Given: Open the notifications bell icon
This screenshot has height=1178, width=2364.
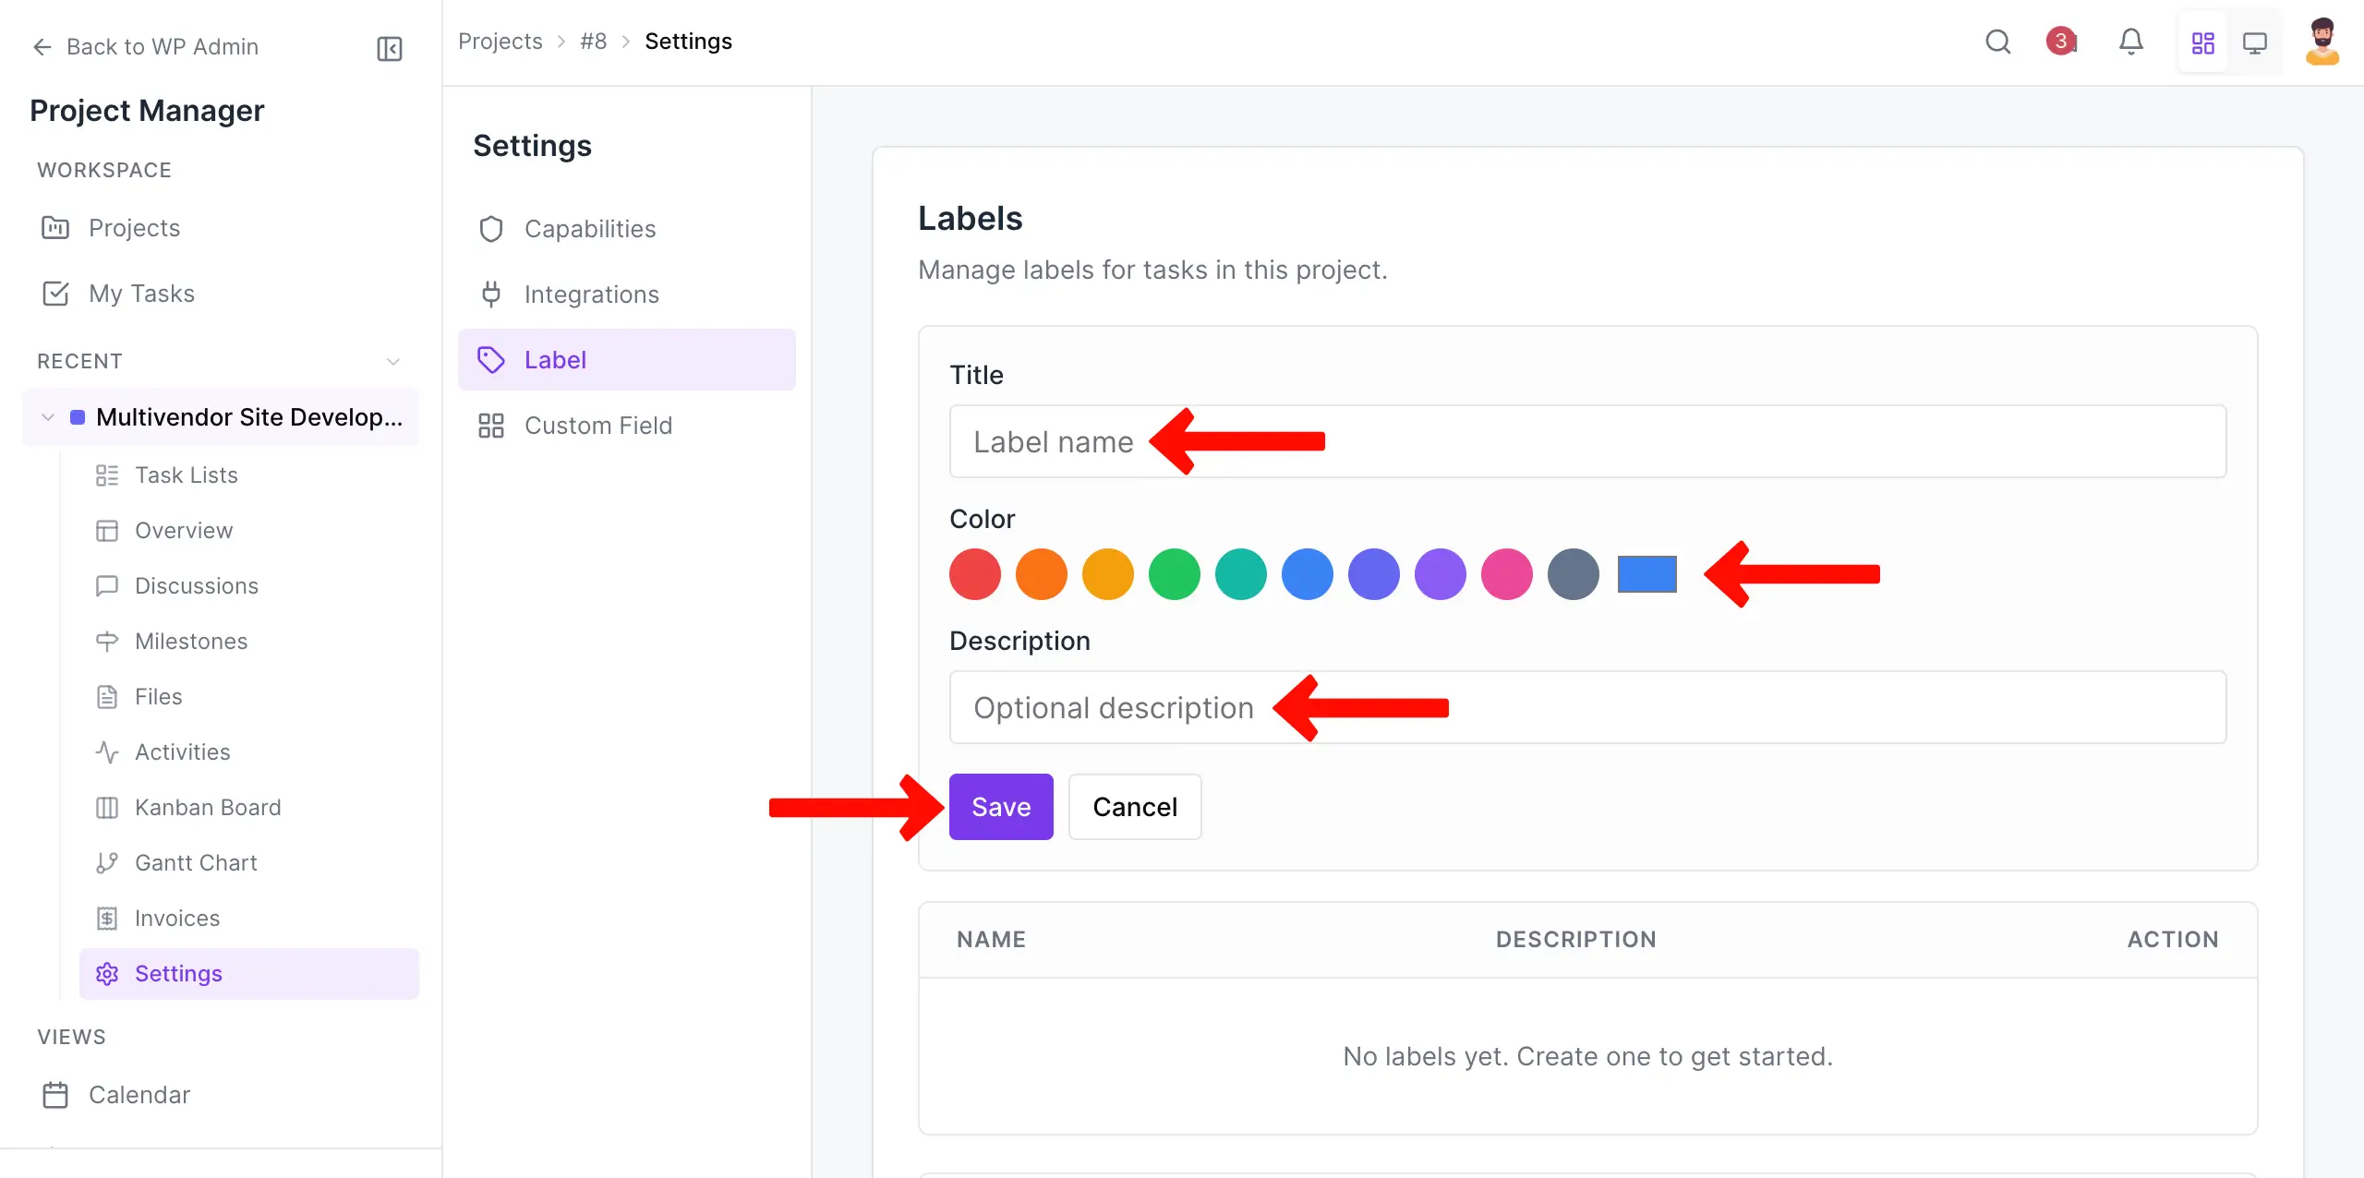Looking at the screenshot, I should (2131, 42).
